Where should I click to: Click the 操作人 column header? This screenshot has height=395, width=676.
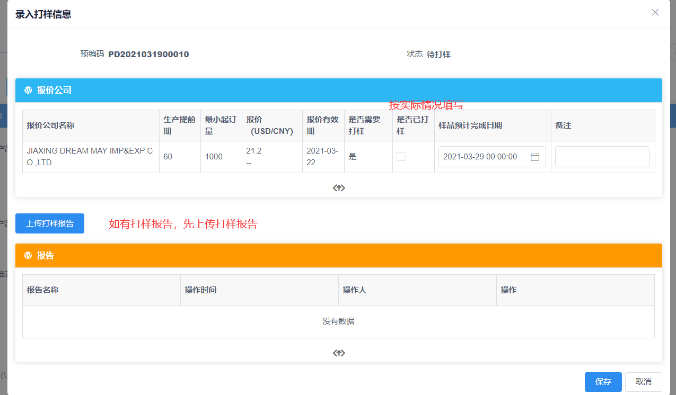[x=417, y=290]
